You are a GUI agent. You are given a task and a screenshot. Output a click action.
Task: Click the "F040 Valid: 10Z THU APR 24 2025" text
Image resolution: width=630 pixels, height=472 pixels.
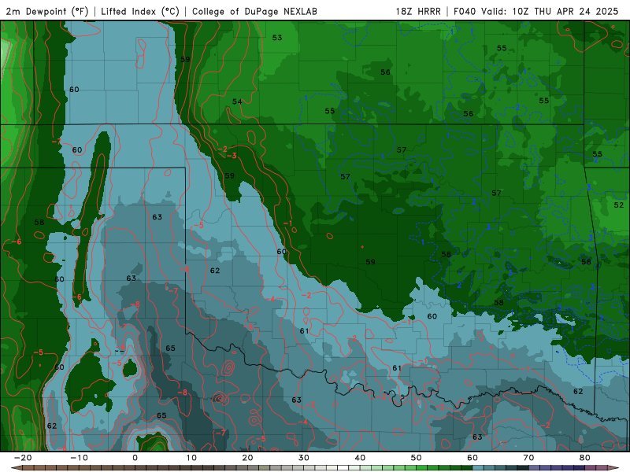pyautogui.click(x=536, y=11)
